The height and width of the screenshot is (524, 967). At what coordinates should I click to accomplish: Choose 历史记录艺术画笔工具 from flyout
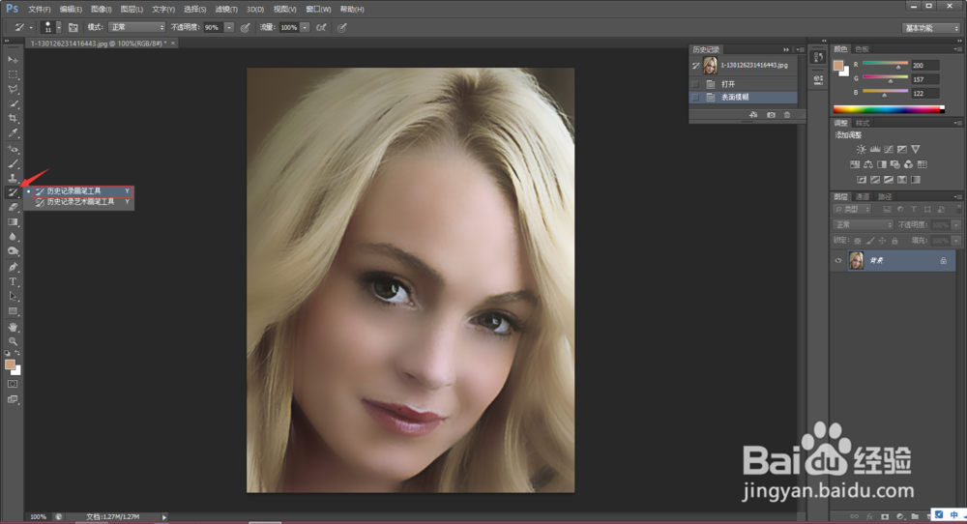pyautogui.click(x=79, y=202)
